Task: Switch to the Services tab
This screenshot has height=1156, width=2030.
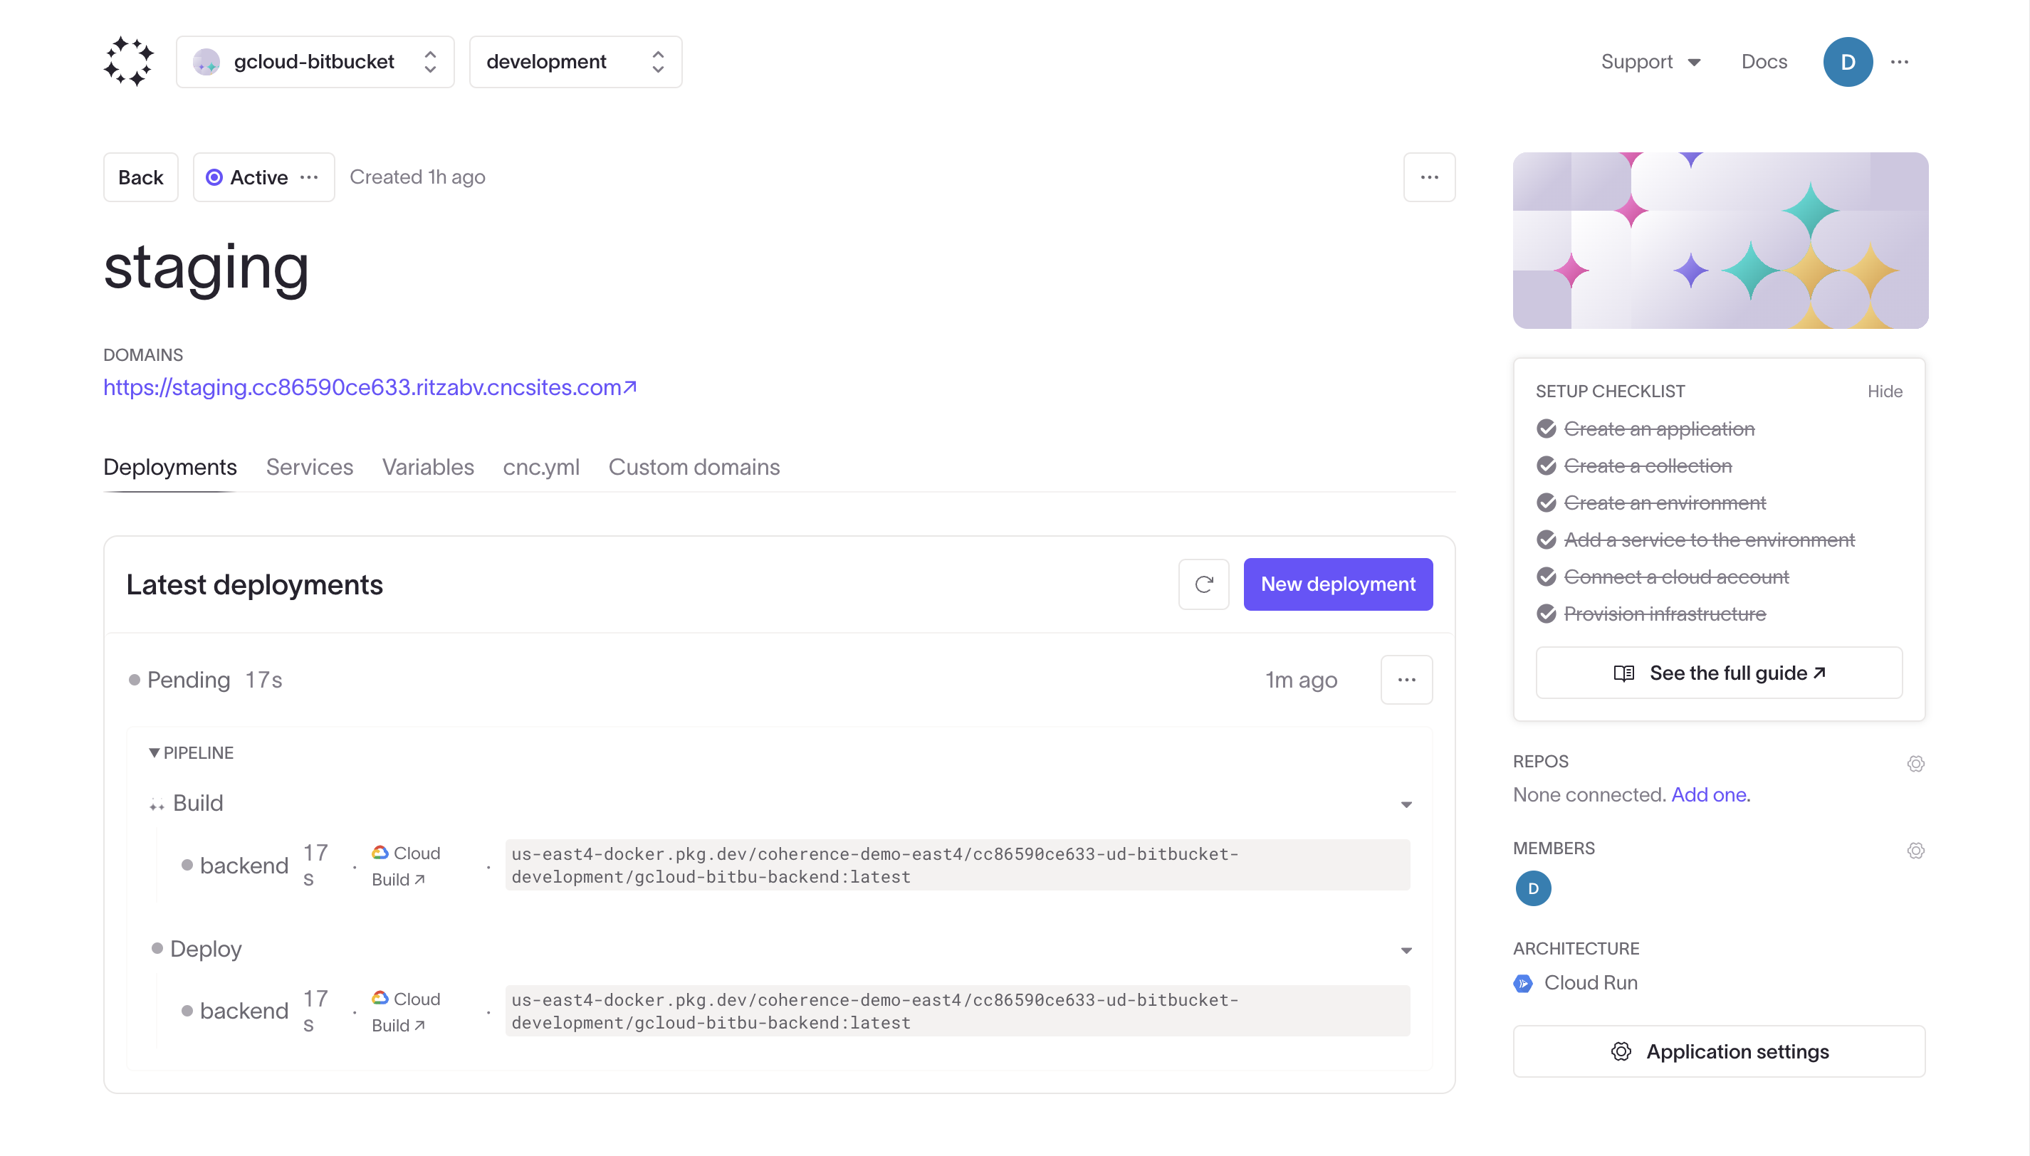Action: 310,467
